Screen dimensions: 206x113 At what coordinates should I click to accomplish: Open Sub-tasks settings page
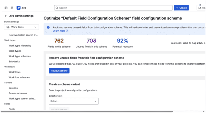(14, 61)
